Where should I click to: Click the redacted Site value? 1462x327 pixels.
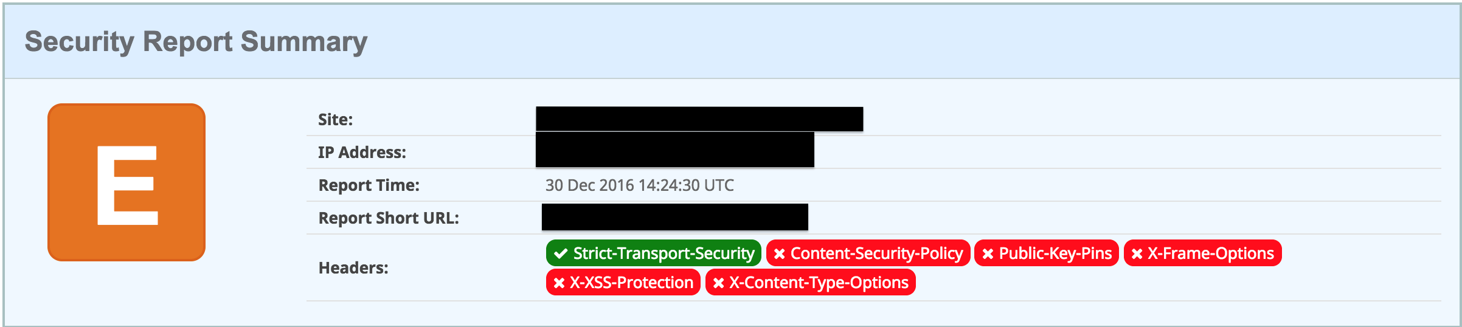tap(699, 119)
